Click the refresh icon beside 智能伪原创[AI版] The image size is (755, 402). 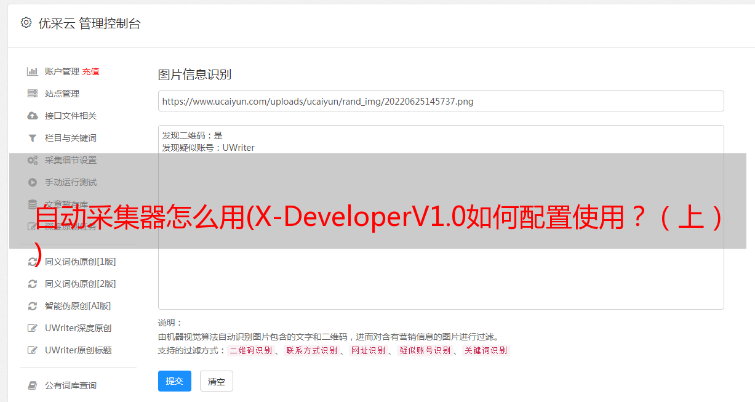[x=33, y=306]
